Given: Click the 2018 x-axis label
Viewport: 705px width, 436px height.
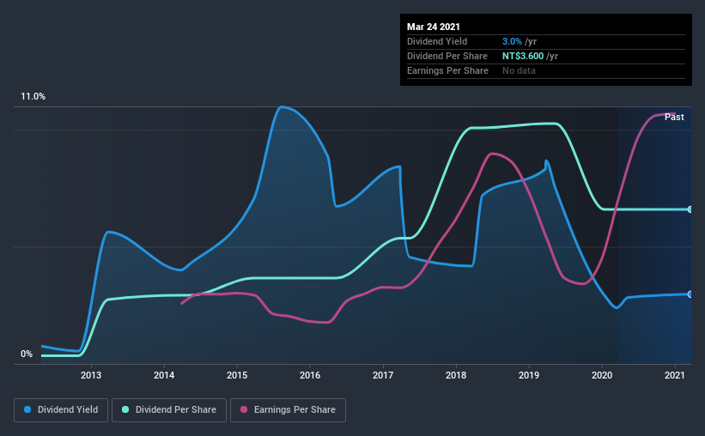Looking at the screenshot, I should (456, 375).
